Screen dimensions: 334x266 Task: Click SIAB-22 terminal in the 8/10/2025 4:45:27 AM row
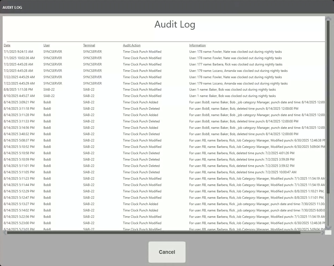(x=89, y=96)
